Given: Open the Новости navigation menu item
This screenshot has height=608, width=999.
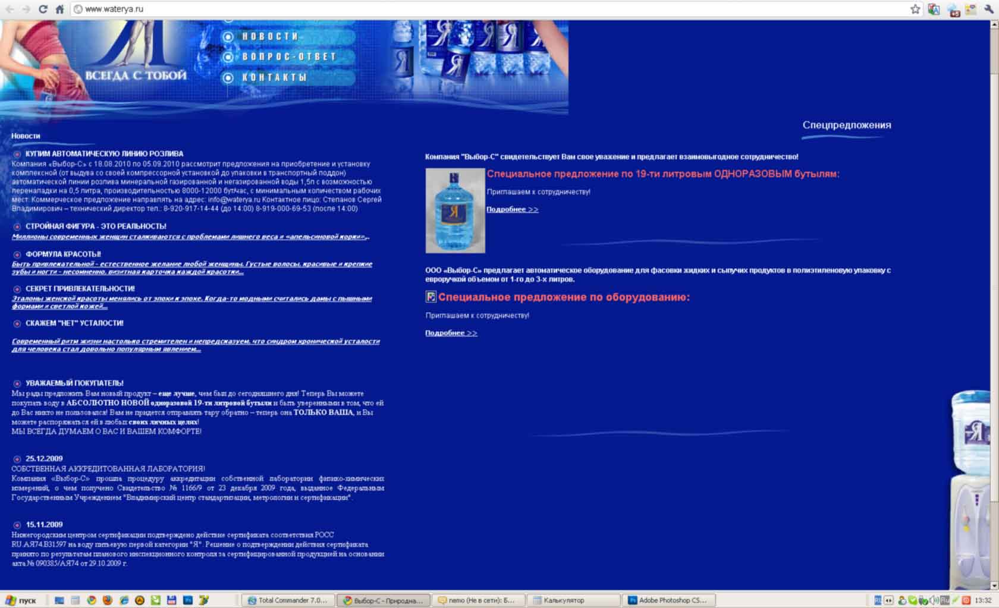Looking at the screenshot, I should click(269, 37).
